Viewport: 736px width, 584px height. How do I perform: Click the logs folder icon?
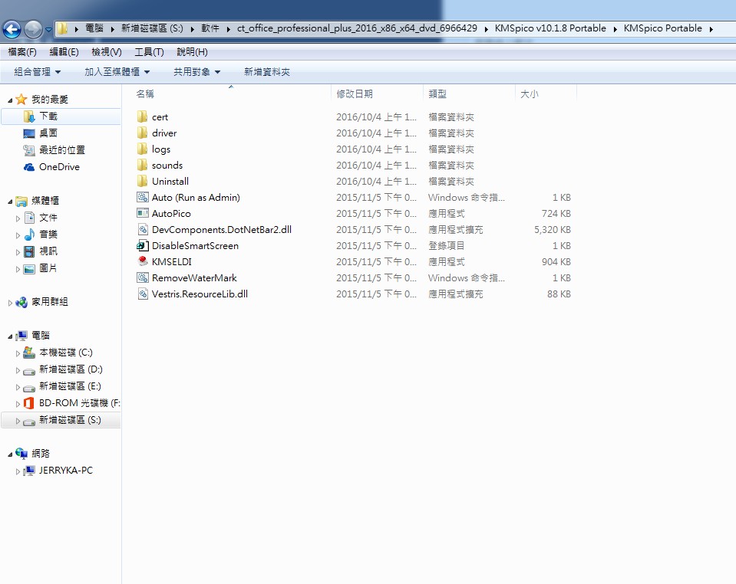click(x=142, y=149)
